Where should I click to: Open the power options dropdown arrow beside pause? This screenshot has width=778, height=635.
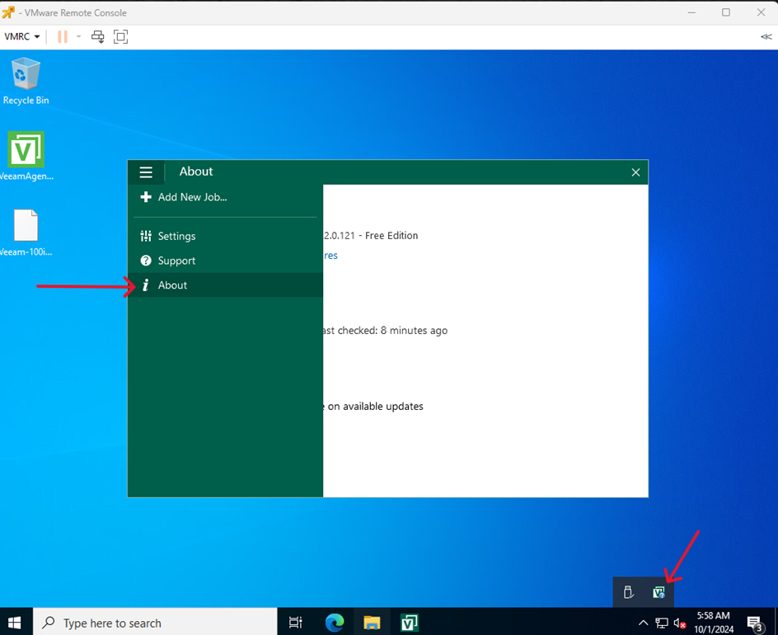[x=78, y=36]
